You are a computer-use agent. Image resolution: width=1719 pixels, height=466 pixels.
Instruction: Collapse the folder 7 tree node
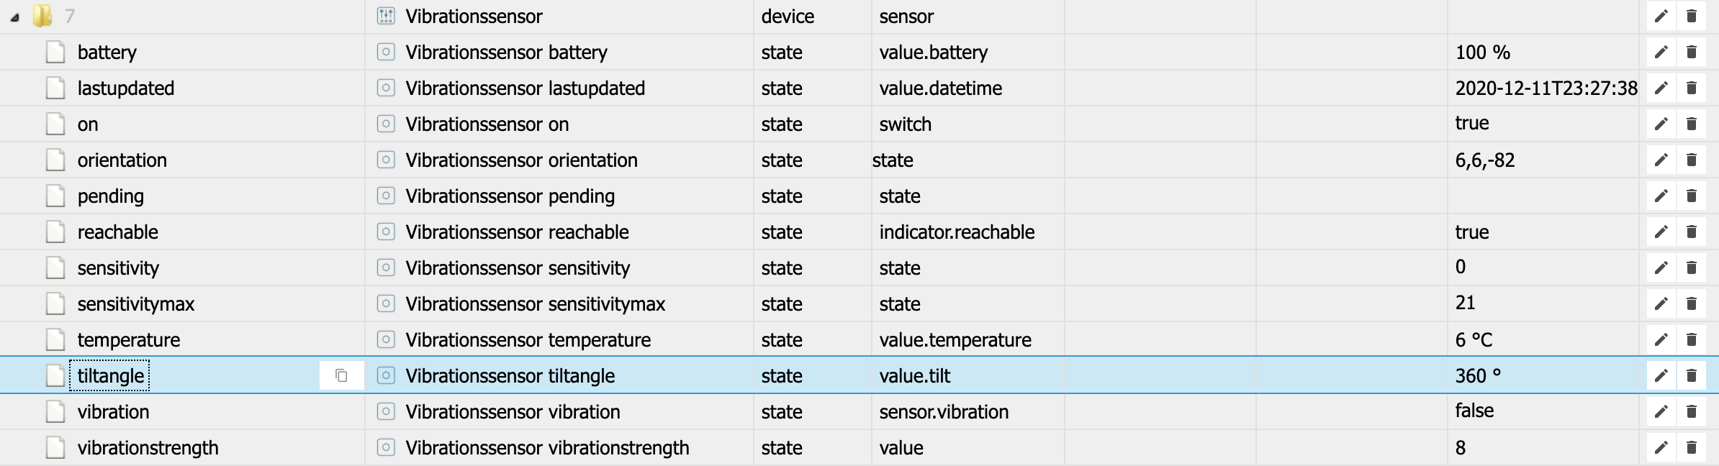point(14,17)
